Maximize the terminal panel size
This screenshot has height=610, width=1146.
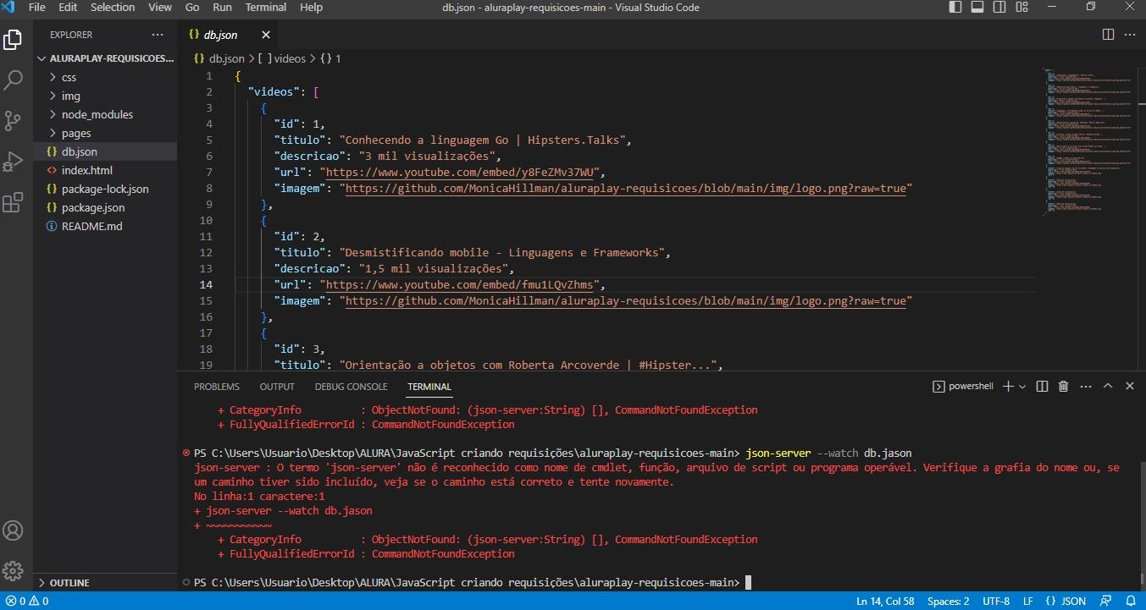(1108, 386)
